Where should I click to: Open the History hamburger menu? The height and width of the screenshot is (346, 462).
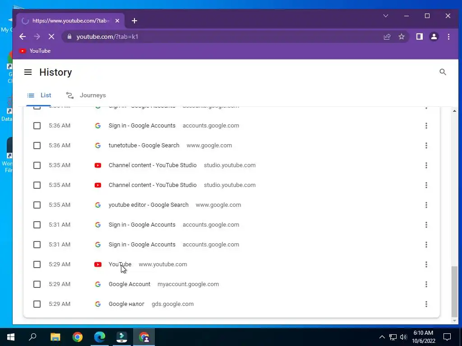28,72
